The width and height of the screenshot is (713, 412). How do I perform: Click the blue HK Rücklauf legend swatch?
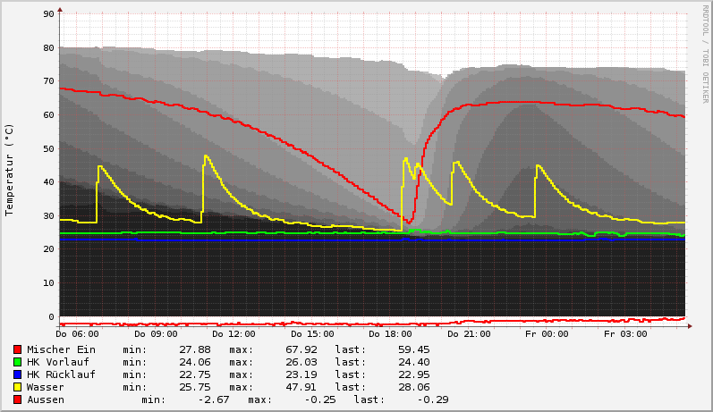pyautogui.click(x=17, y=374)
